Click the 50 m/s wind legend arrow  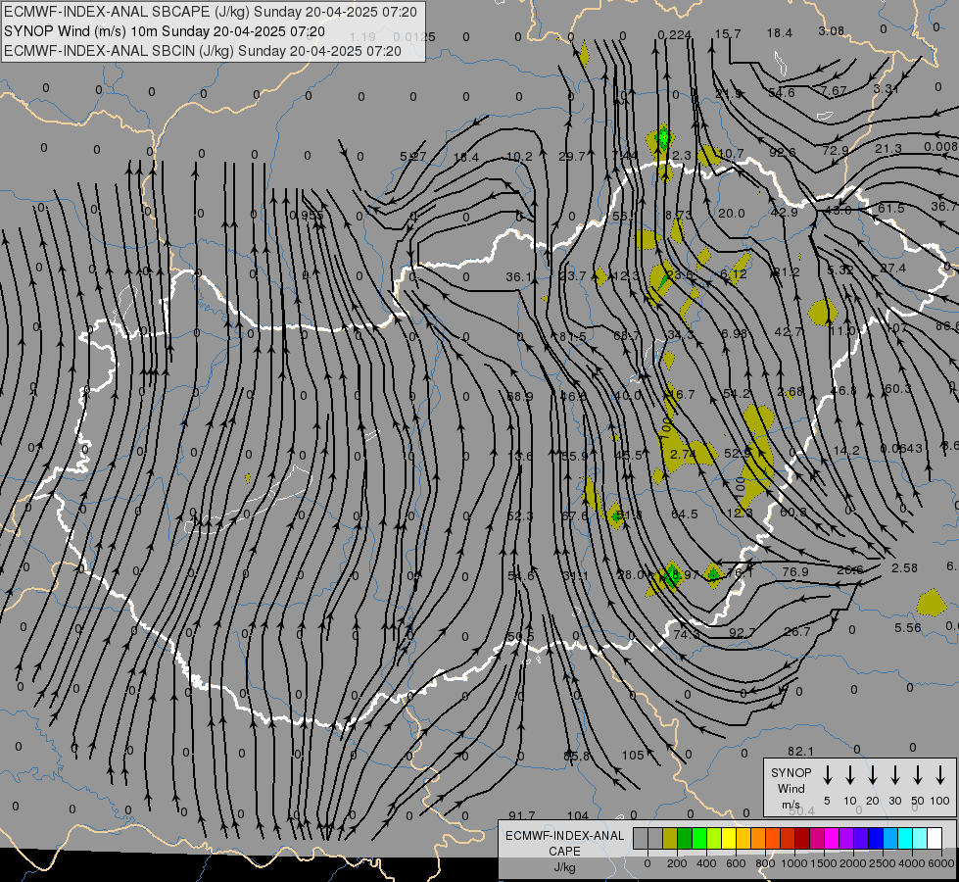coord(918,774)
